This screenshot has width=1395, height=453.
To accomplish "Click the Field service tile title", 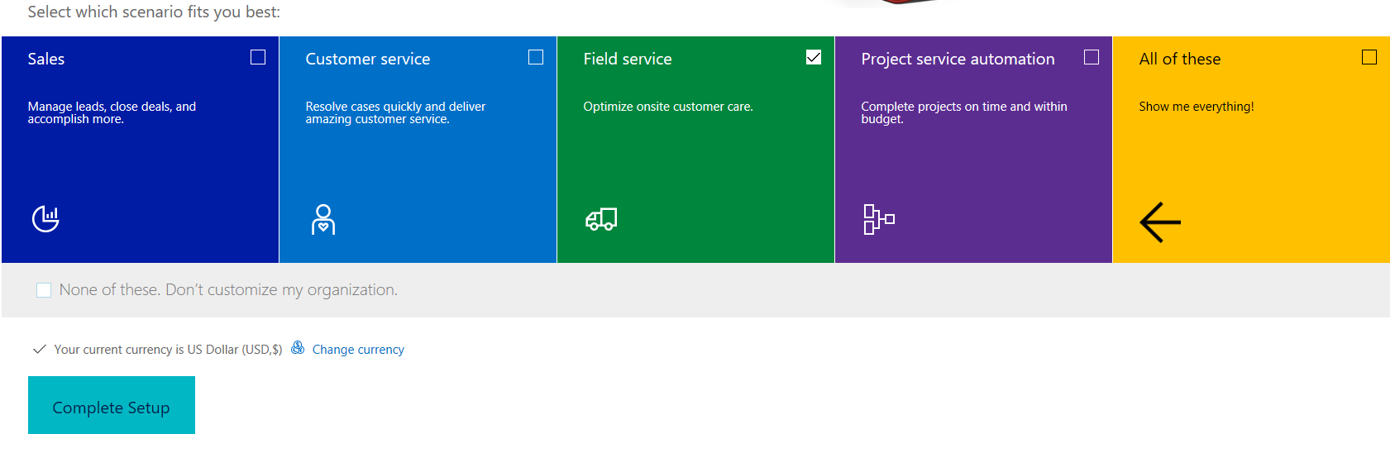I will point(628,59).
